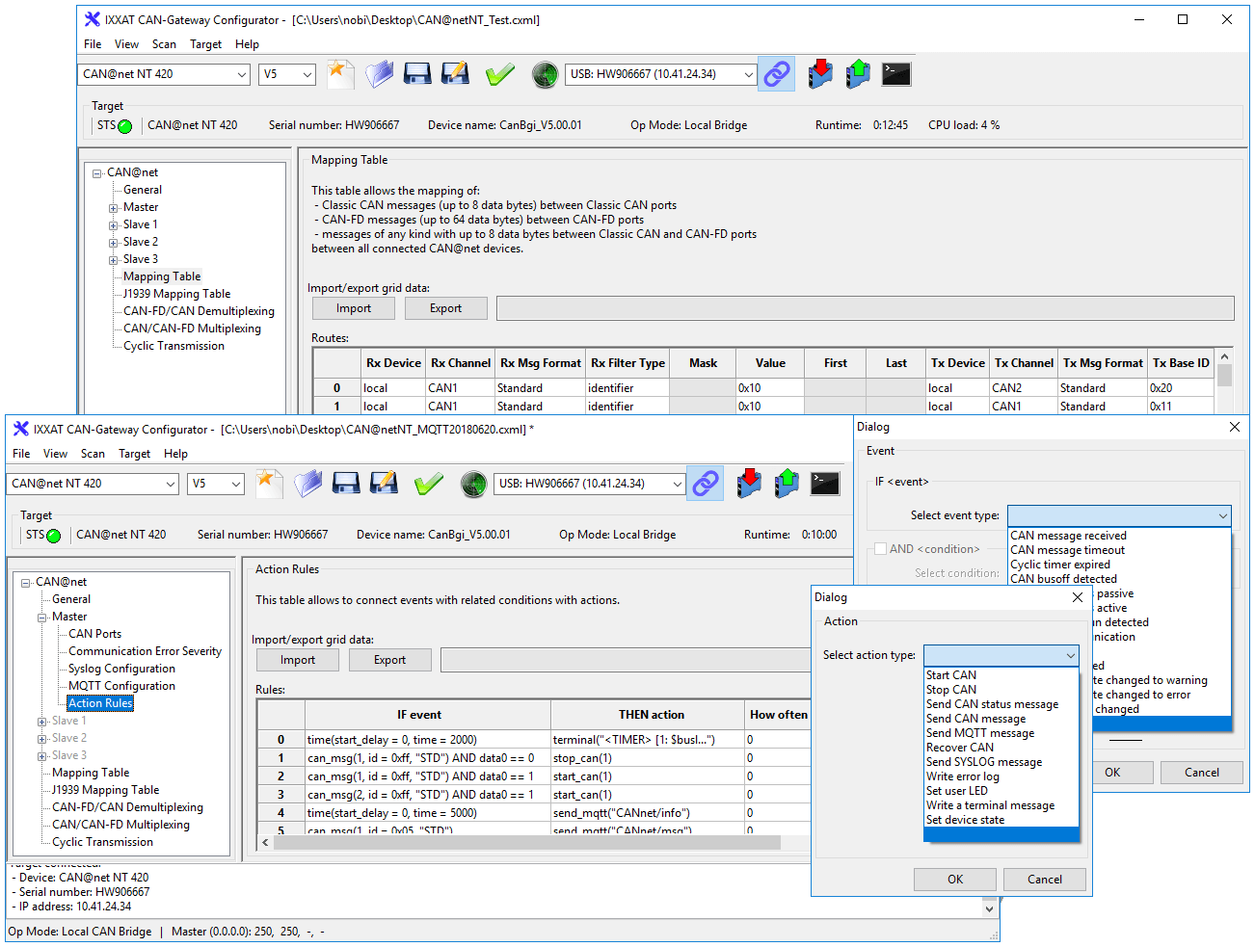Click the Rx Filter Type column header
Screen dimensions: 1255x947
pyautogui.click(x=627, y=363)
